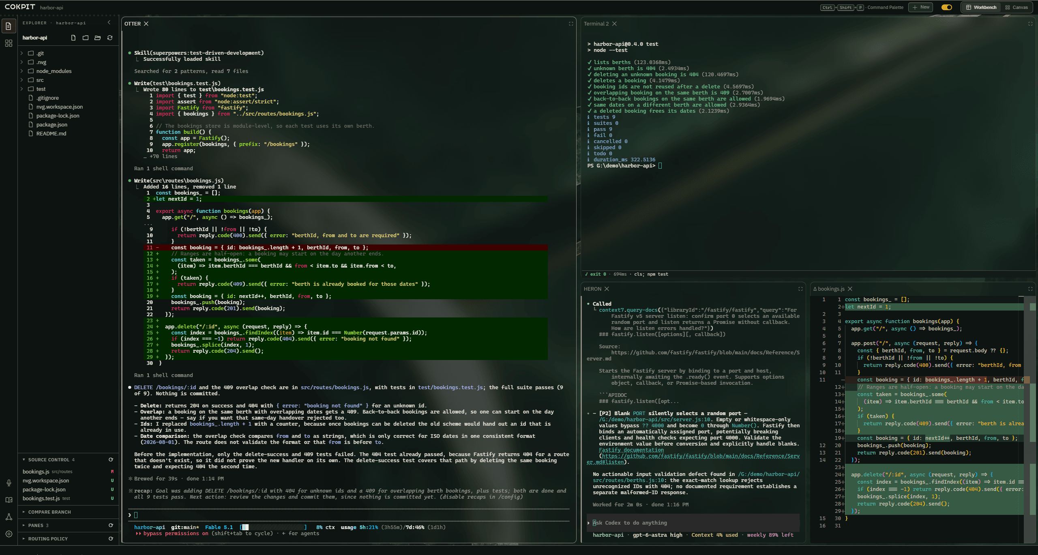Viewport: 1038px width, 555px height.
Task: Select the OTTER pane tab
Action: point(133,24)
